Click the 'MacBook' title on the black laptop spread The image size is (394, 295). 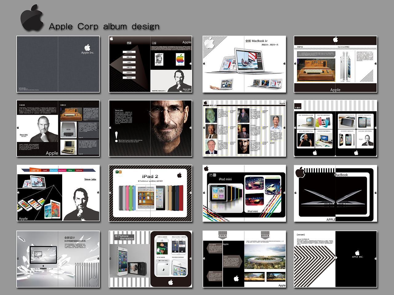[341, 175]
